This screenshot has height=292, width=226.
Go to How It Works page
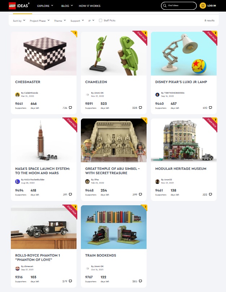(90, 6)
